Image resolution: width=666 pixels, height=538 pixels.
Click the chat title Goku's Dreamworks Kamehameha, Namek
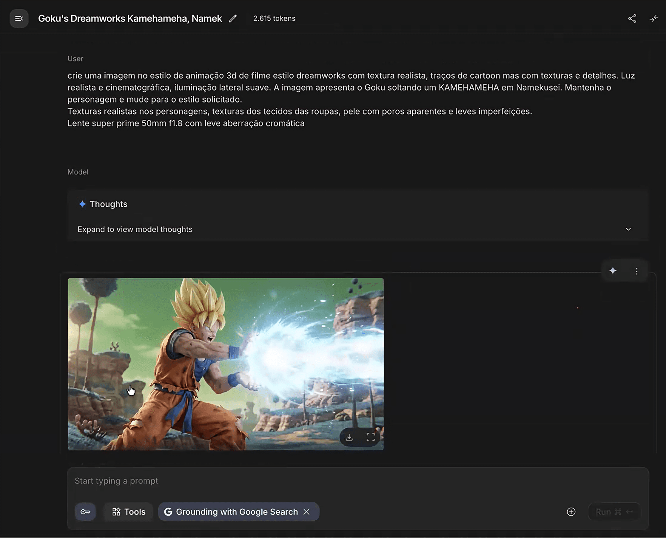click(130, 18)
